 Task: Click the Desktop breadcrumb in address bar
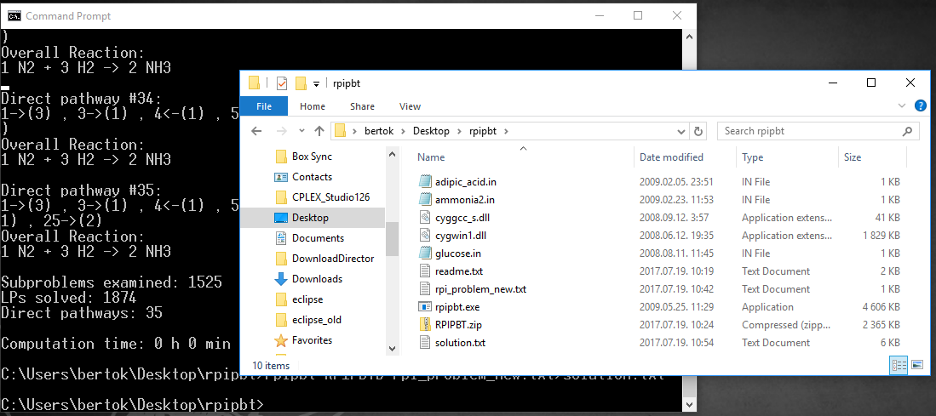point(431,131)
